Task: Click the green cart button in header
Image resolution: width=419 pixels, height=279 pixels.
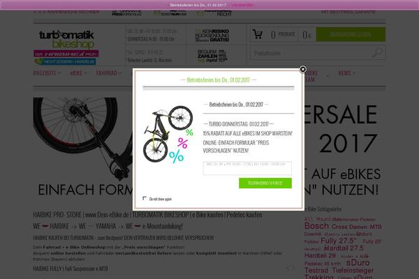Action: (351, 34)
